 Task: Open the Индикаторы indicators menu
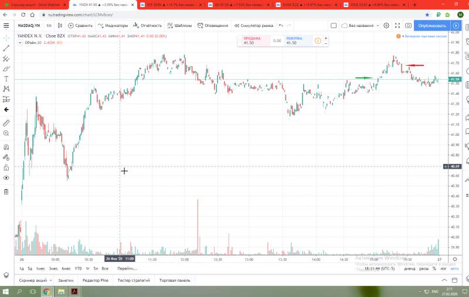pyautogui.click(x=113, y=26)
